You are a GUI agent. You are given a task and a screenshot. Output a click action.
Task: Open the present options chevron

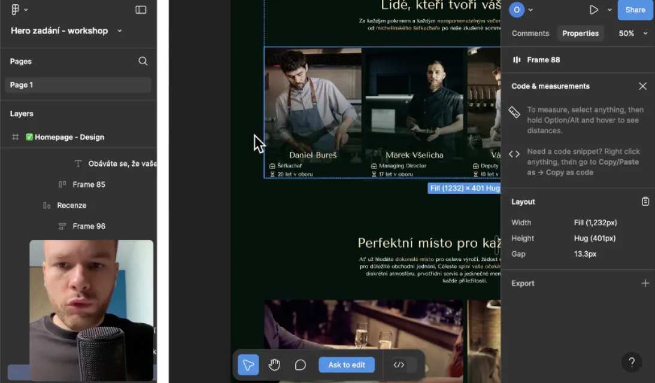pos(609,10)
